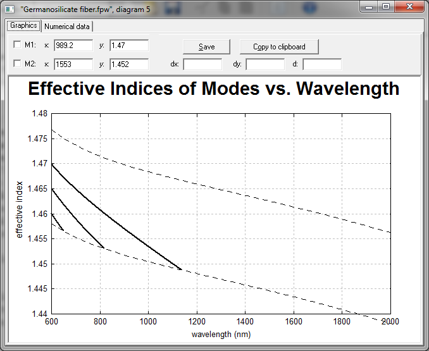Click the x-axis tick label 1600
Image resolution: width=429 pixels, height=351 pixels.
point(294,321)
